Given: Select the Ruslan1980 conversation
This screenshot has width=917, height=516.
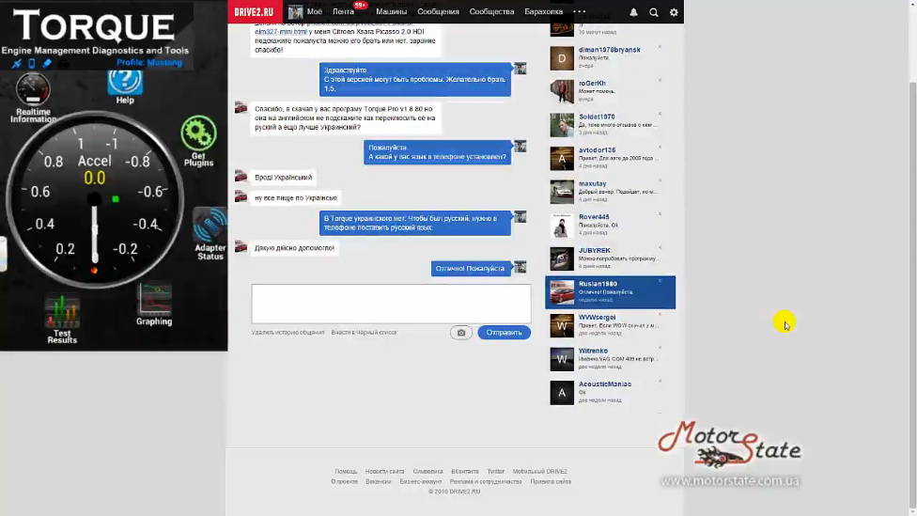Looking at the screenshot, I should (610, 292).
